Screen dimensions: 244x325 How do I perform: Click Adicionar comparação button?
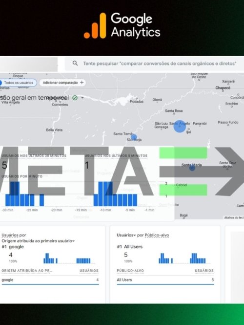63,83
